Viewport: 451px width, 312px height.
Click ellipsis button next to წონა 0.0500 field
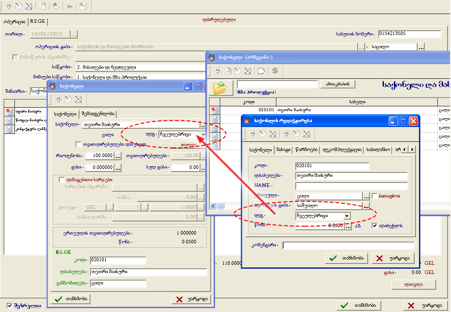click(348, 226)
